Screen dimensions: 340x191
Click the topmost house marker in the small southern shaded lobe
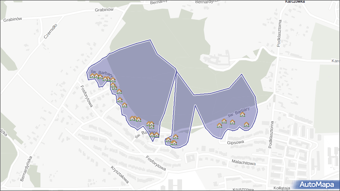pyautogui.click(x=176, y=137)
